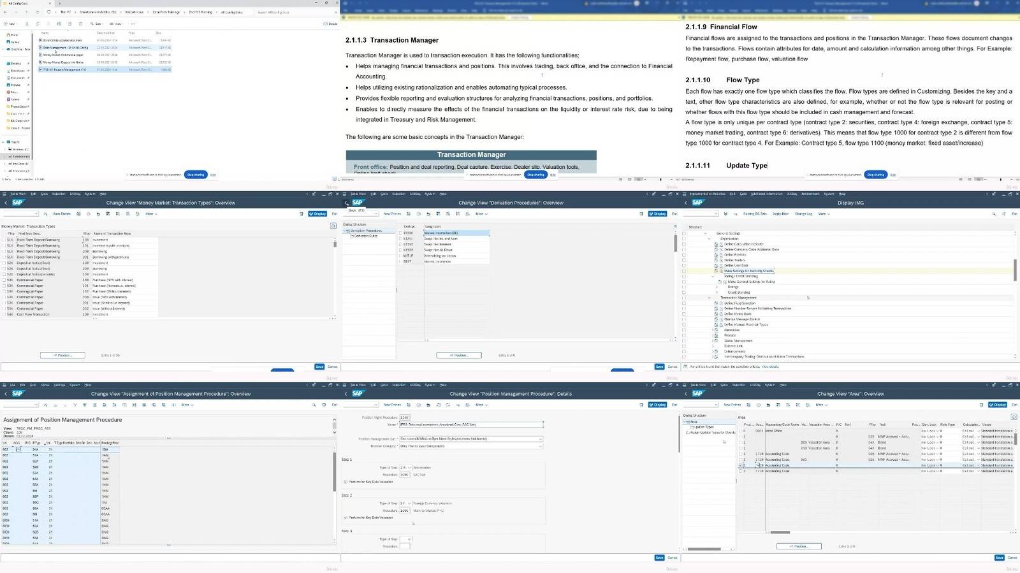Screen dimensions: 1020x573
Task: Click Back arrow in Display IMG window
Action: 686,203
